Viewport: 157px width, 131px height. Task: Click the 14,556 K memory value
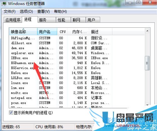(x=79, y=73)
